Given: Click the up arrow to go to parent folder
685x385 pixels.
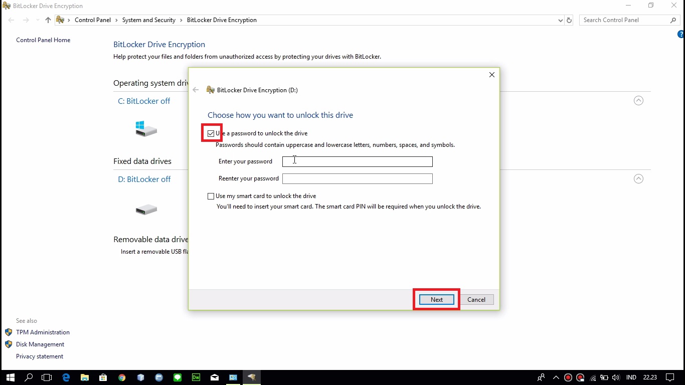Looking at the screenshot, I should (x=48, y=20).
